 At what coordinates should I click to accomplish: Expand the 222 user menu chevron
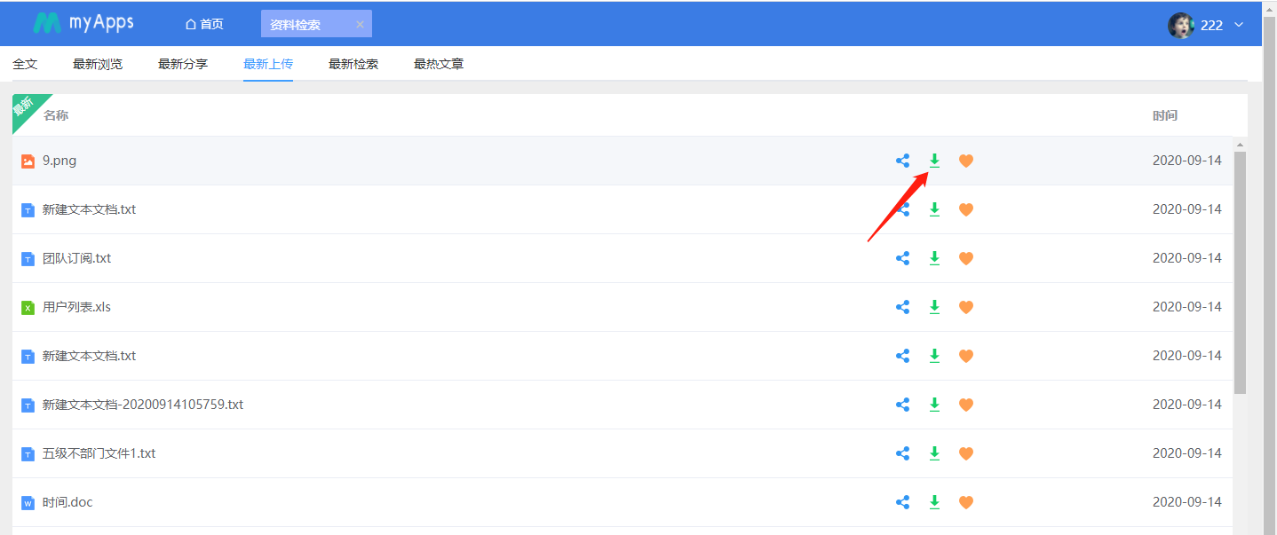click(x=1239, y=25)
